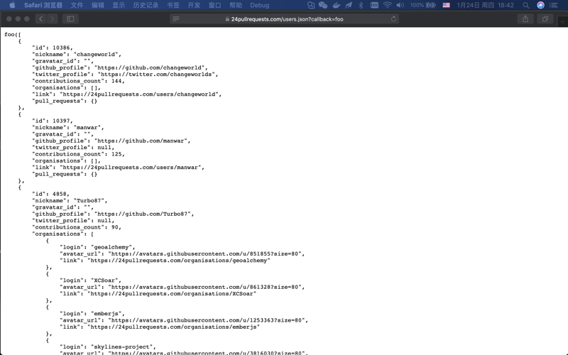Click the nickname "changeworld" line

[x=77, y=55]
